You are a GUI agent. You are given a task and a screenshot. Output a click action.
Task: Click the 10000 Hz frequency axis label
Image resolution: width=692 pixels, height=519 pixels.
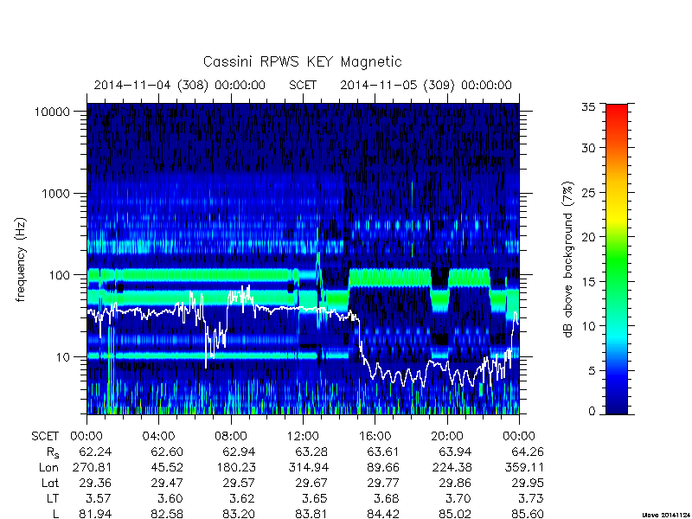52,112
